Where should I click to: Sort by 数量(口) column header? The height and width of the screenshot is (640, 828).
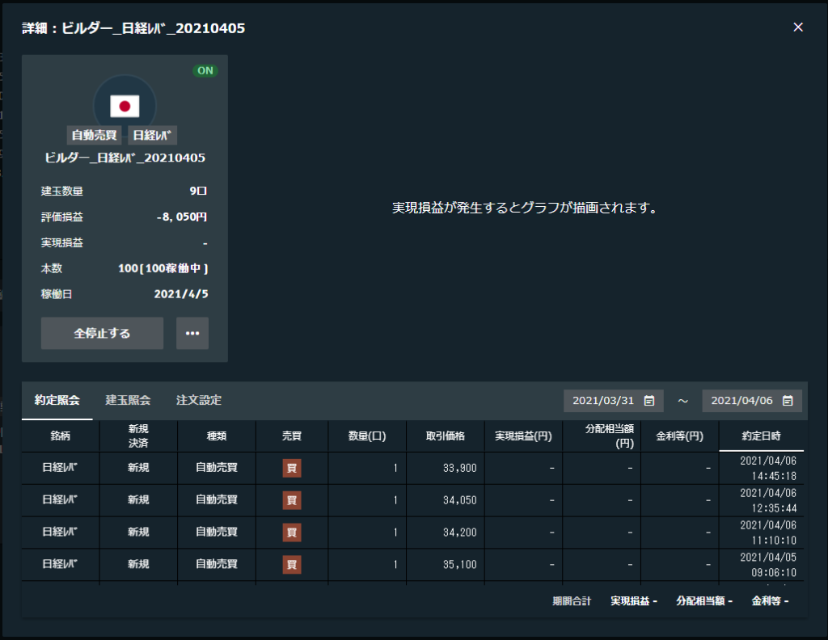[367, 436]
